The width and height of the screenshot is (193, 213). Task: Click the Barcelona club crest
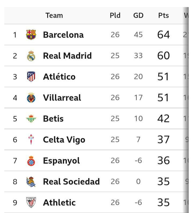tap(31, 35)
